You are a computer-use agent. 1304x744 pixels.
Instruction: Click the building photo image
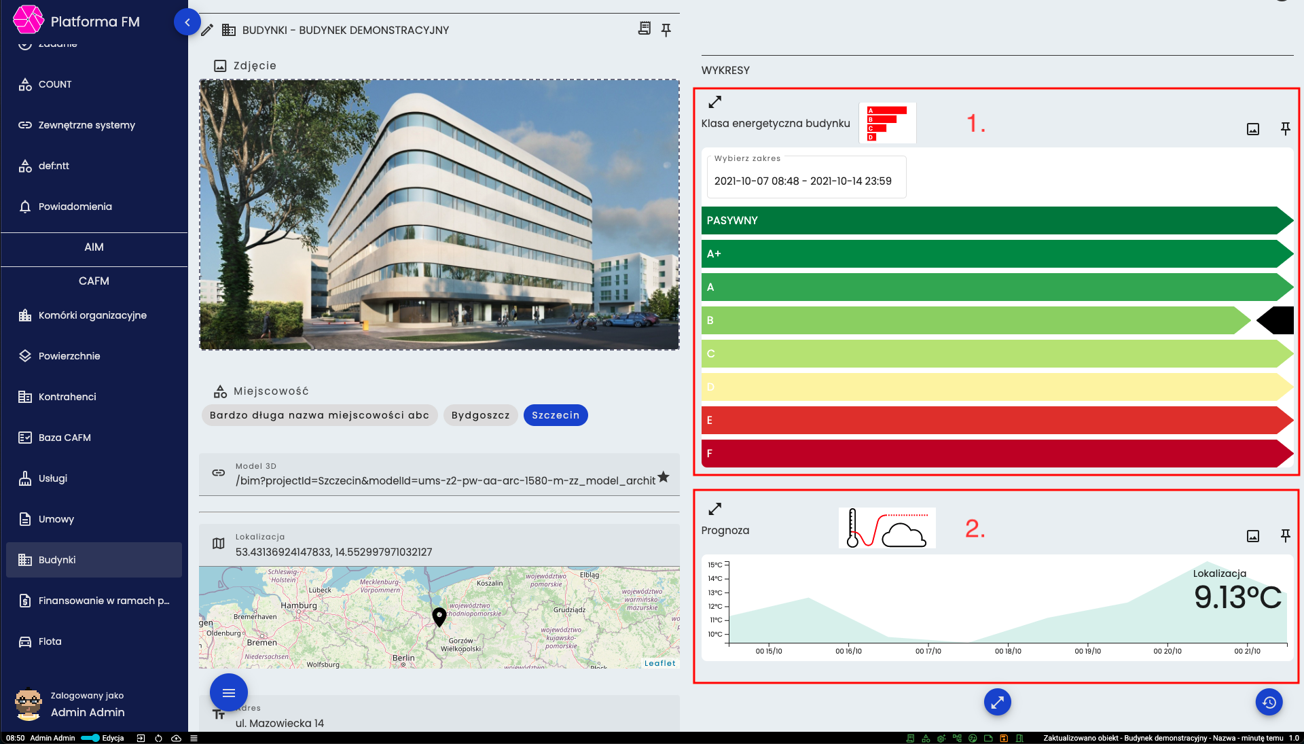439,215
